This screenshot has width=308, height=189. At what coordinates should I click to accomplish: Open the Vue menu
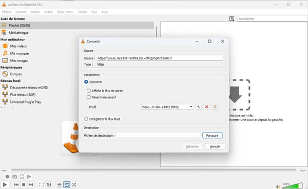click(94, 12)
